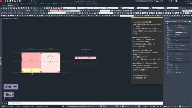
Task: Select the Pyramid solid tool
Action: click(18, 16)
